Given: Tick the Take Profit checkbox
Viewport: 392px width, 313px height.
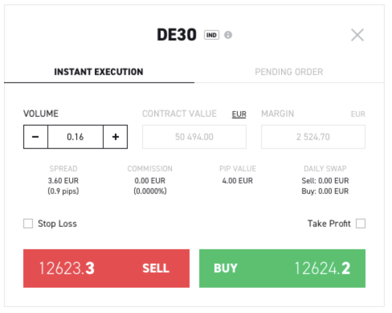Looking at the screenshot, I should tap(361, 224).
